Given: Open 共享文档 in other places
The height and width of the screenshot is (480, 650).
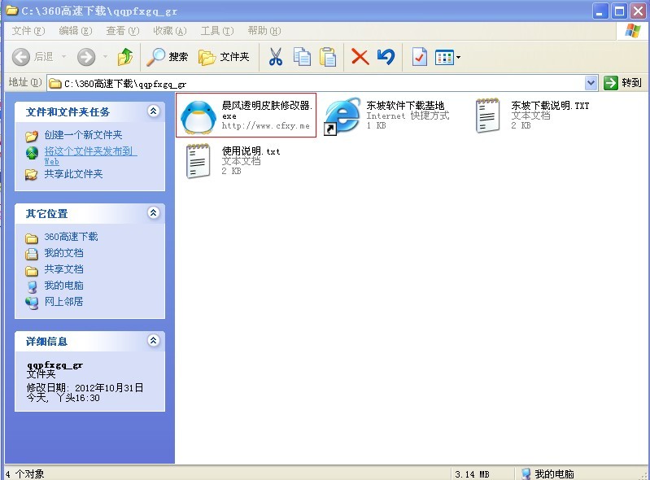Looking at the screenshot, I should [63, 269].
